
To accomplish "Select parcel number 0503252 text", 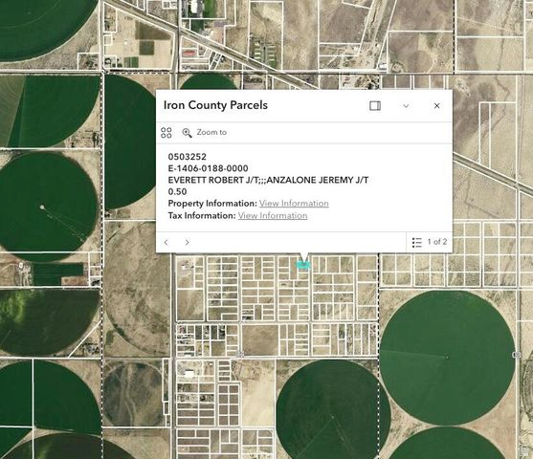I will pyautogui.click(x=187, y=157).
